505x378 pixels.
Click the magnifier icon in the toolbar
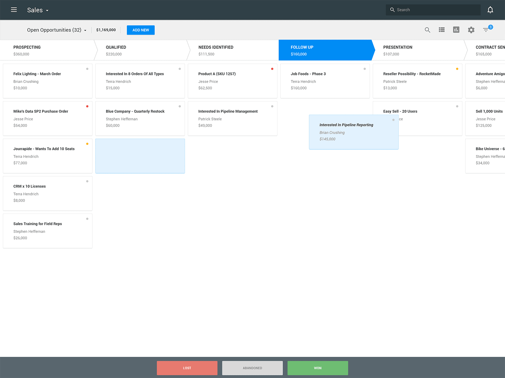tap(427, 30)
